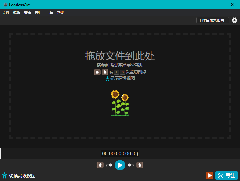
Task: Click 显示高级视图 in the drop area
Action: [120, 78]
